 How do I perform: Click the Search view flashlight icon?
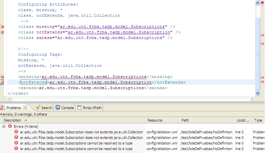38,108
